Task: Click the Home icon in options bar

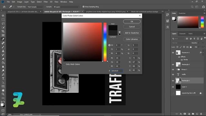Action: pyautogui.click(x=4, y=7)
